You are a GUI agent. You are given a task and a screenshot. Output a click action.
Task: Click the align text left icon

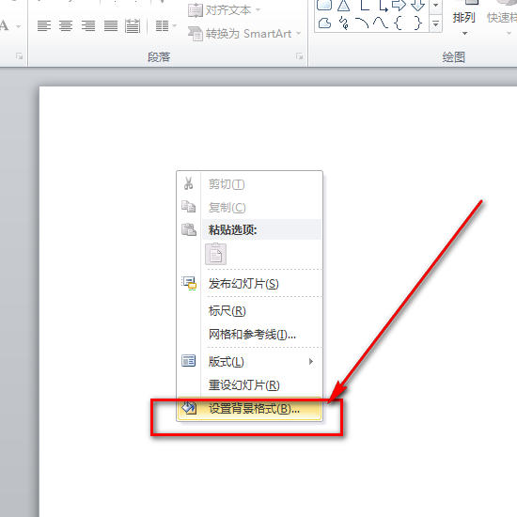click(44, 25)
